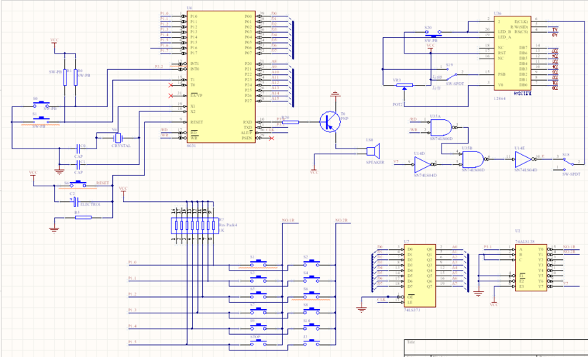The image size is (588, 357).
Task: Click the RESET pin on the 8031 chip
Action: [x=196, y=122]
